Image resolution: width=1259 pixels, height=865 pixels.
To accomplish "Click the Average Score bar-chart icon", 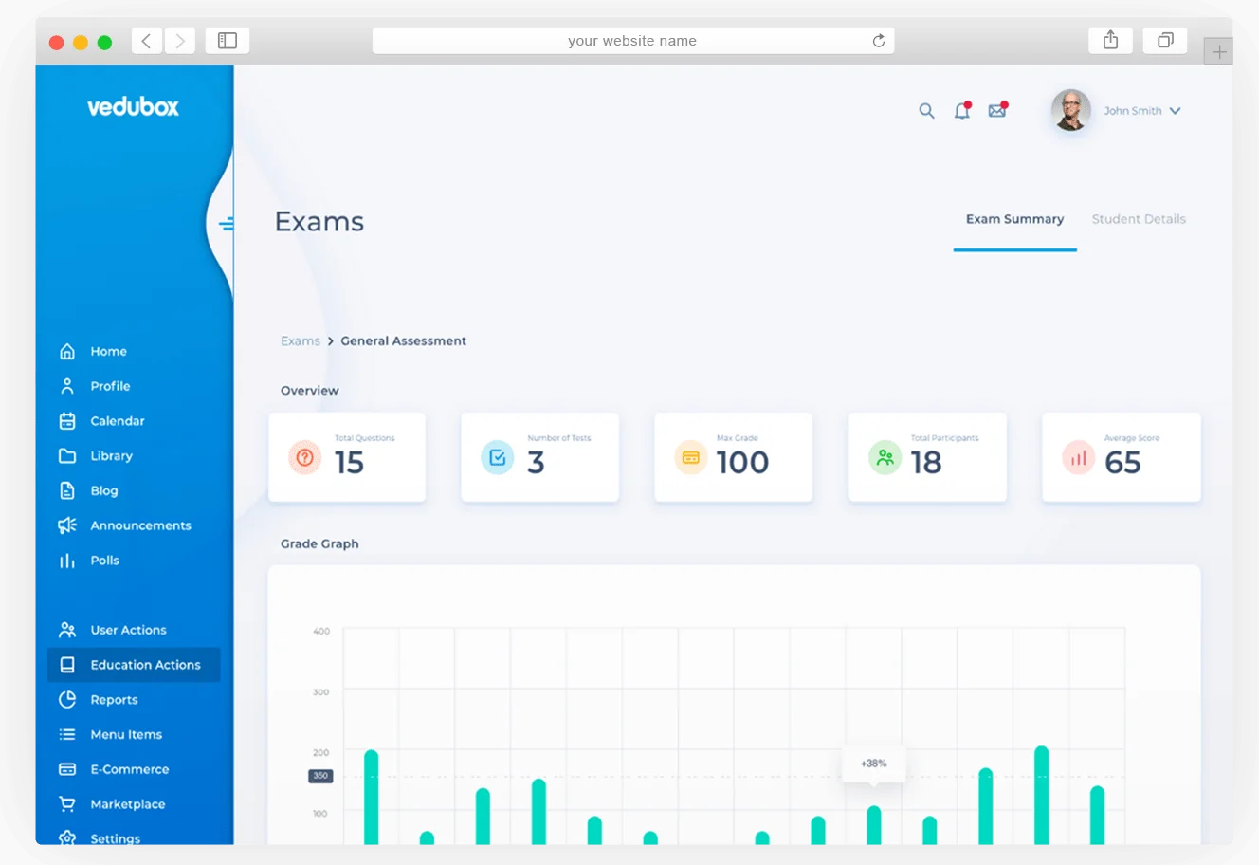I will coord(1078,458).
